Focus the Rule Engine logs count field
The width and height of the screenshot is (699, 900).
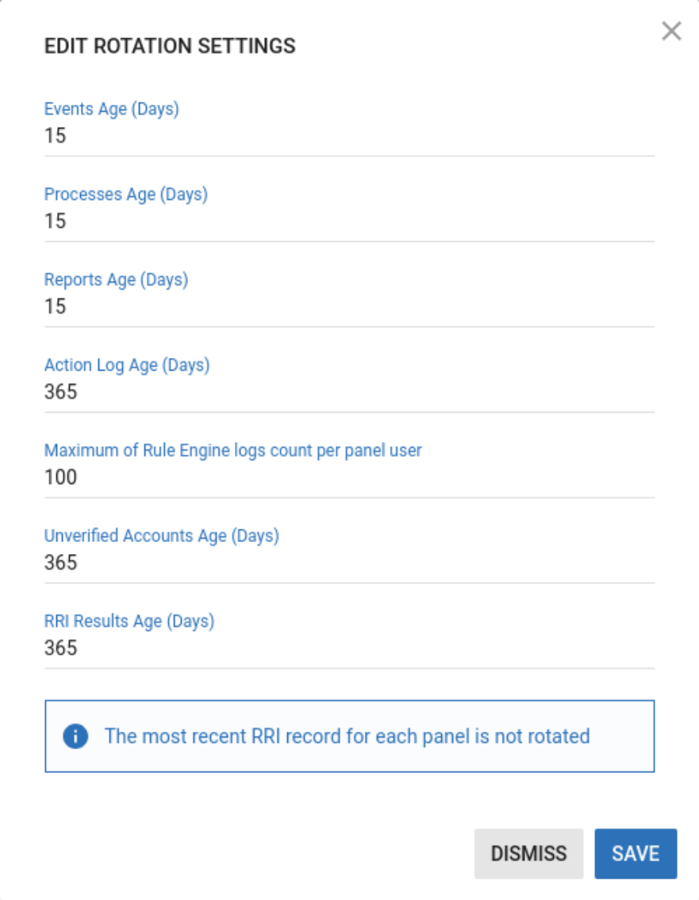[349, 477]
